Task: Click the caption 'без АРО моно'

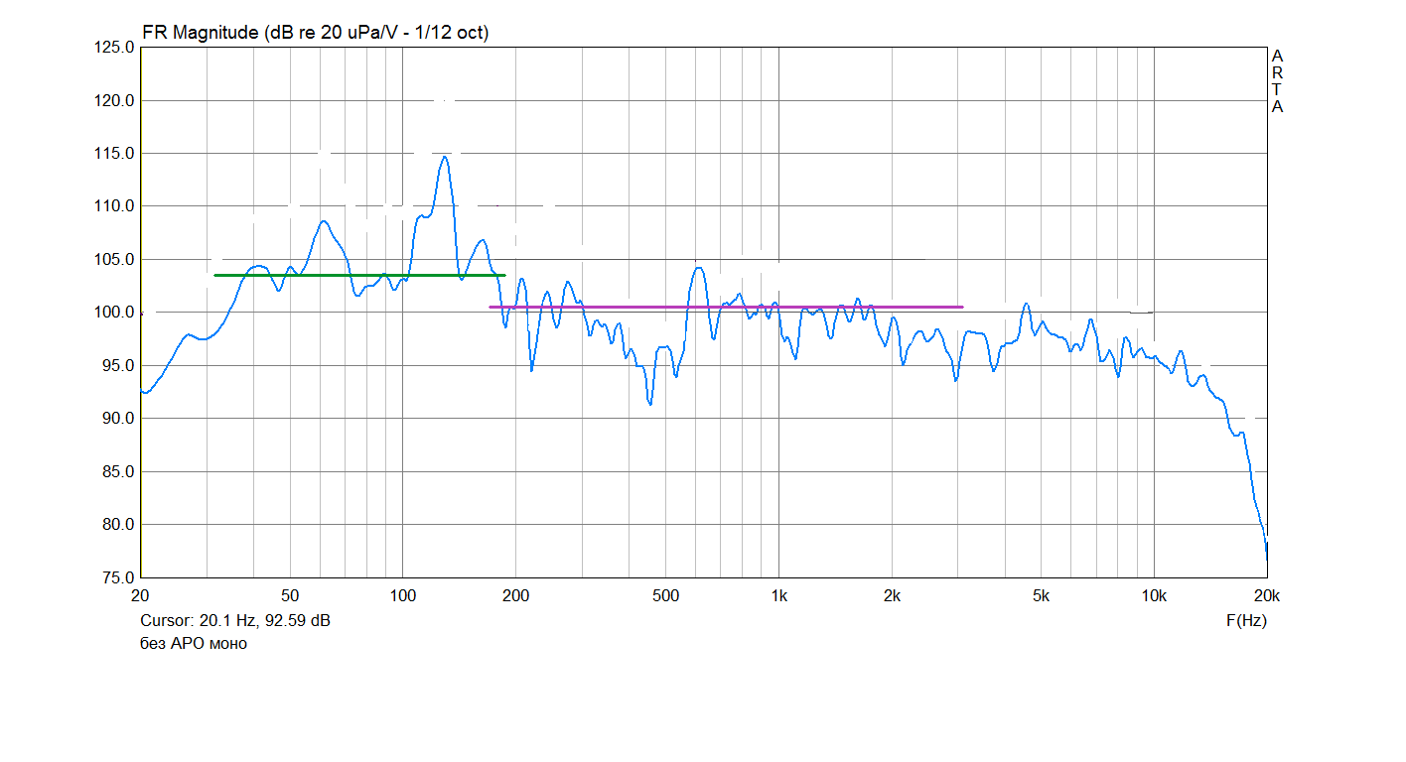Action: coord(194,643)
